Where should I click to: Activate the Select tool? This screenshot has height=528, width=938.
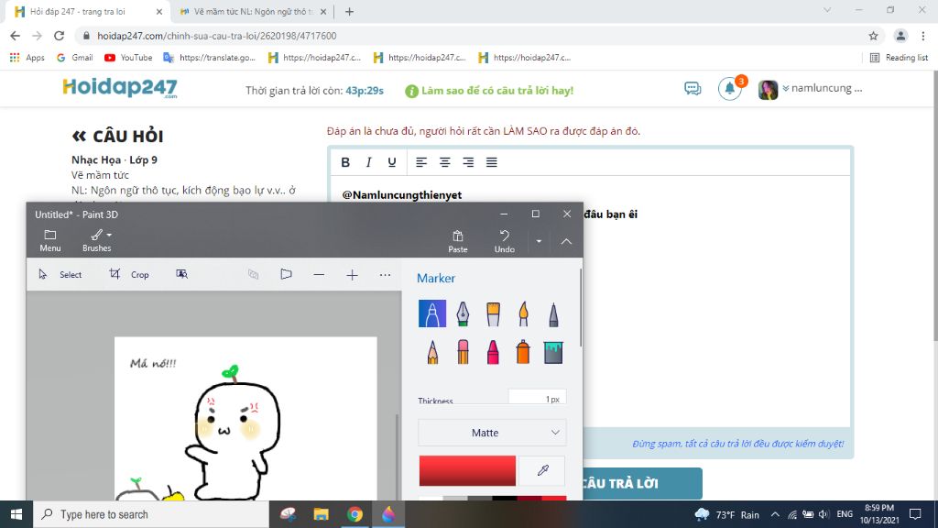pos(60,274)
